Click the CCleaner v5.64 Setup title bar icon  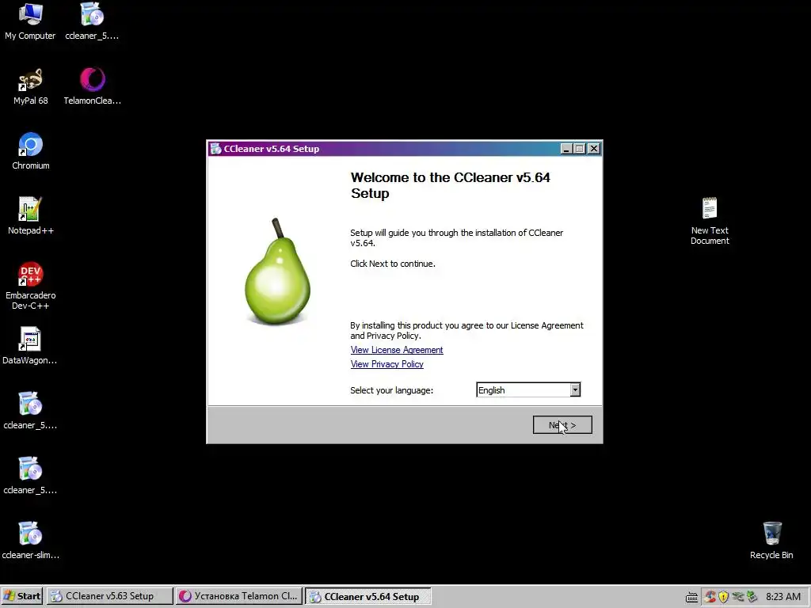point(215,149)
